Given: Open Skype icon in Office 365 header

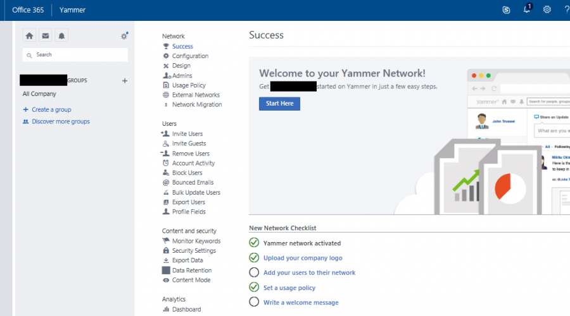Looking at the screenshot, I should [506, 10].
